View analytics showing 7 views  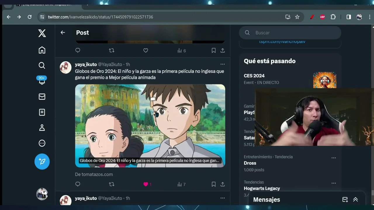181,184
